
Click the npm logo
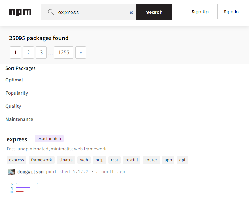pos(20,13)
